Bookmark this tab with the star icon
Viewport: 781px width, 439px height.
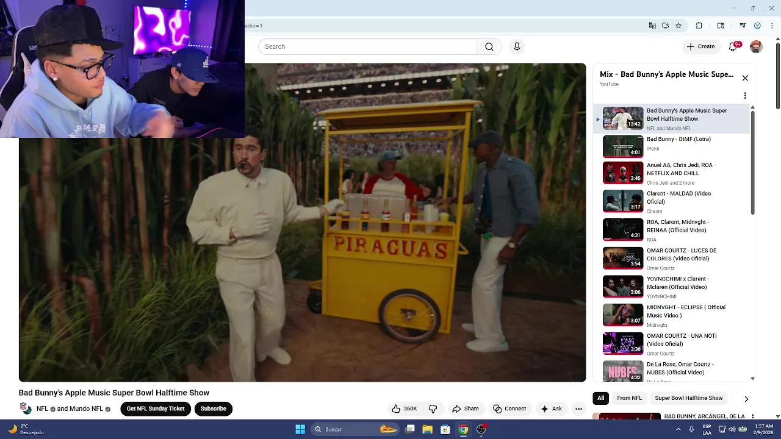coord(678,26)
